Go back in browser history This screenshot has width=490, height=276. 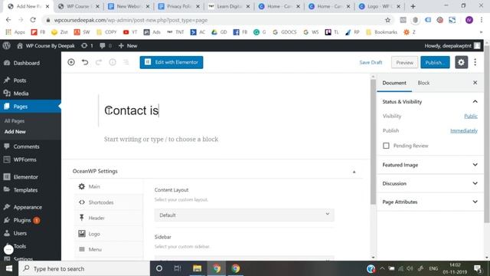tap(8, 20)
